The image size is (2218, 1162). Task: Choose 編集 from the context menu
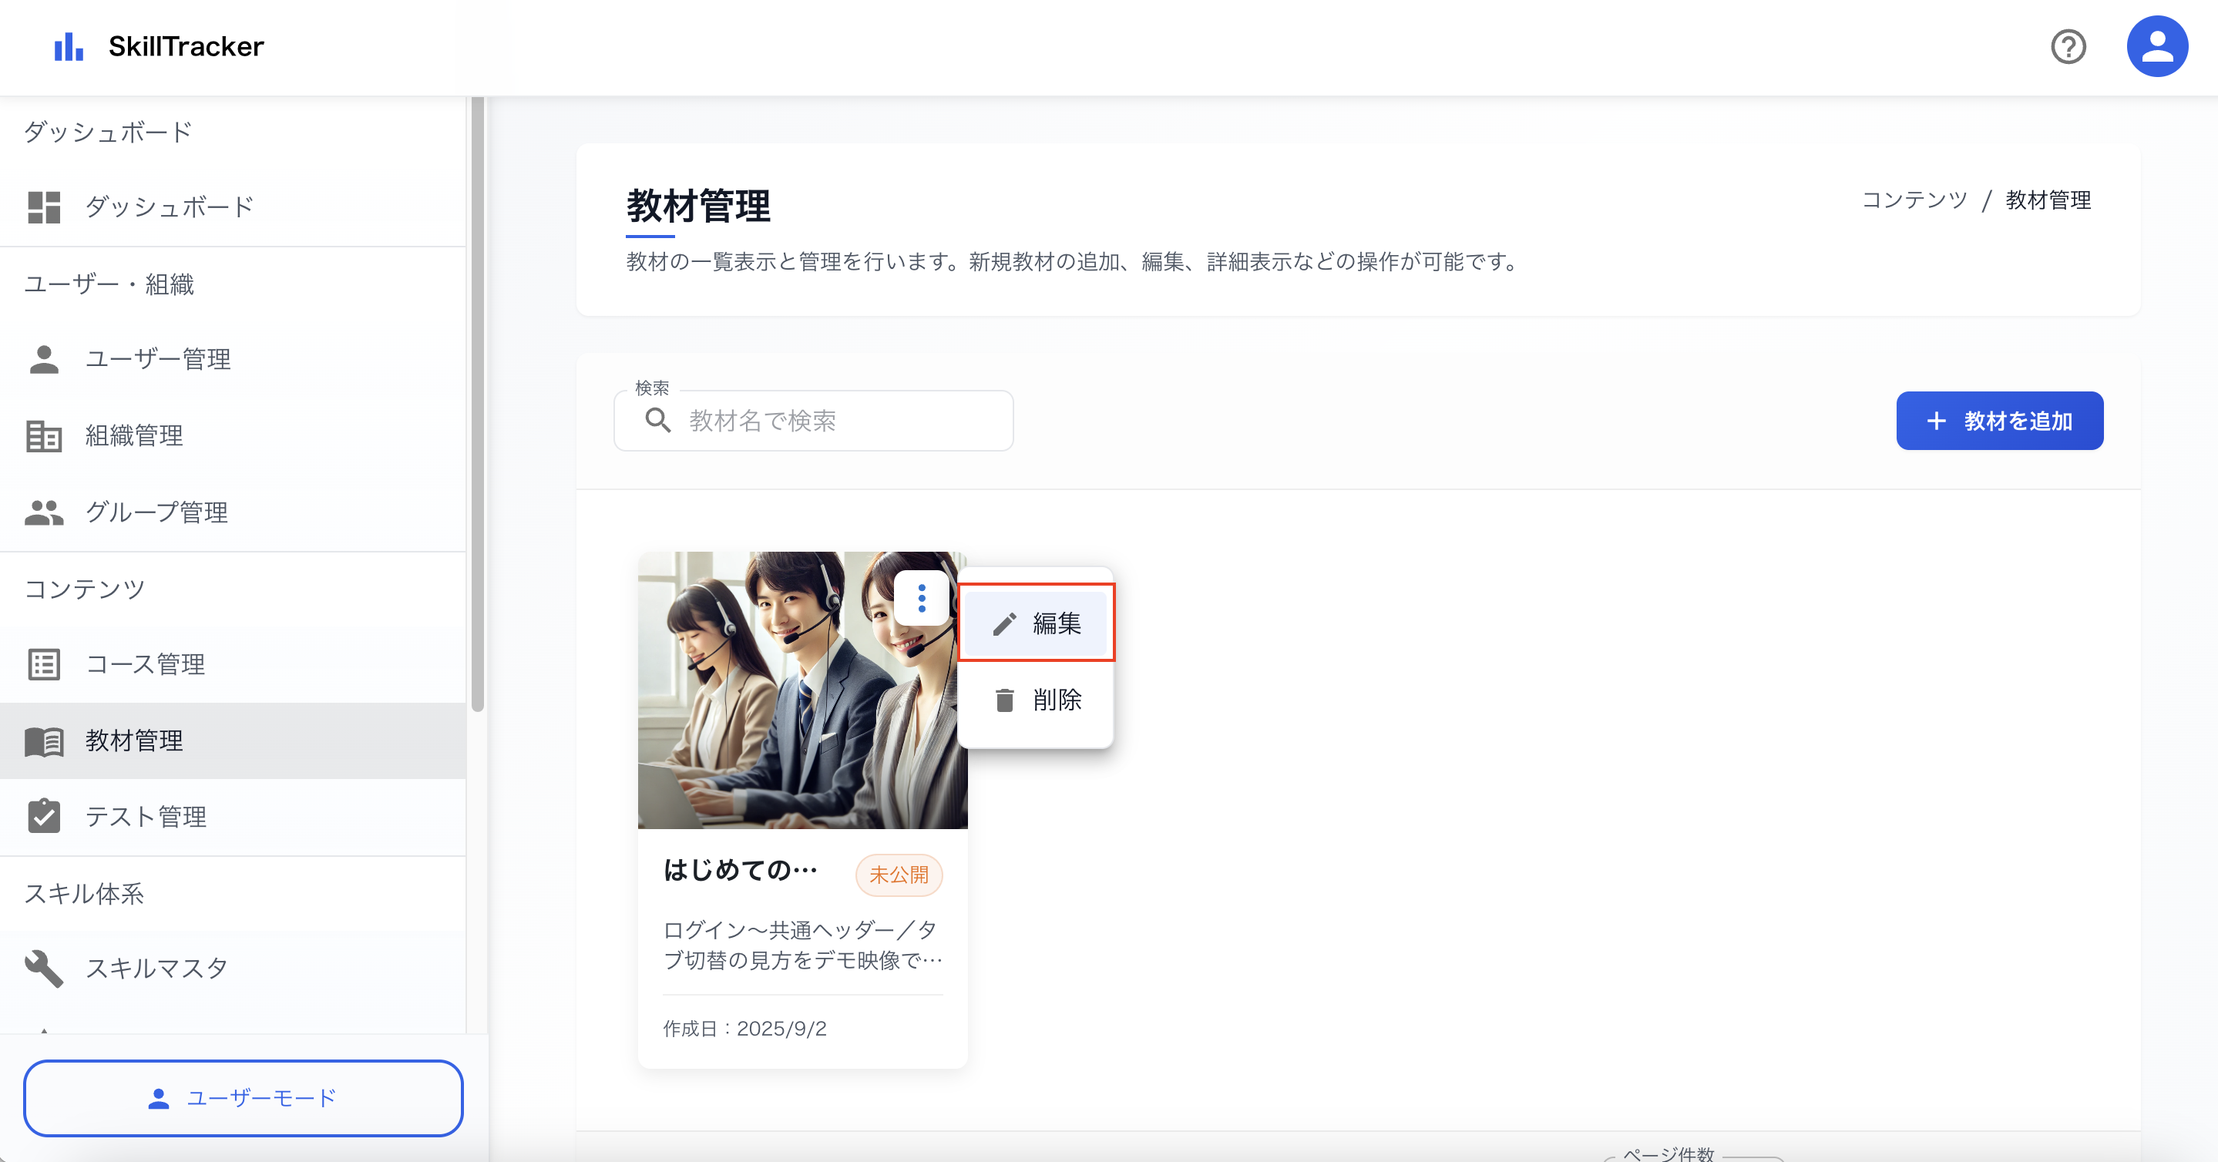(x=1036, y=623)
